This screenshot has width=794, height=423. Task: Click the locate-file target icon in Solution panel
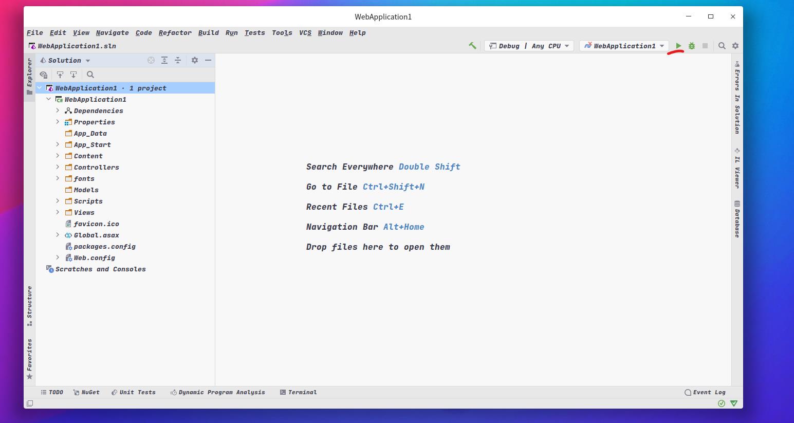click(x=151, y=60)
